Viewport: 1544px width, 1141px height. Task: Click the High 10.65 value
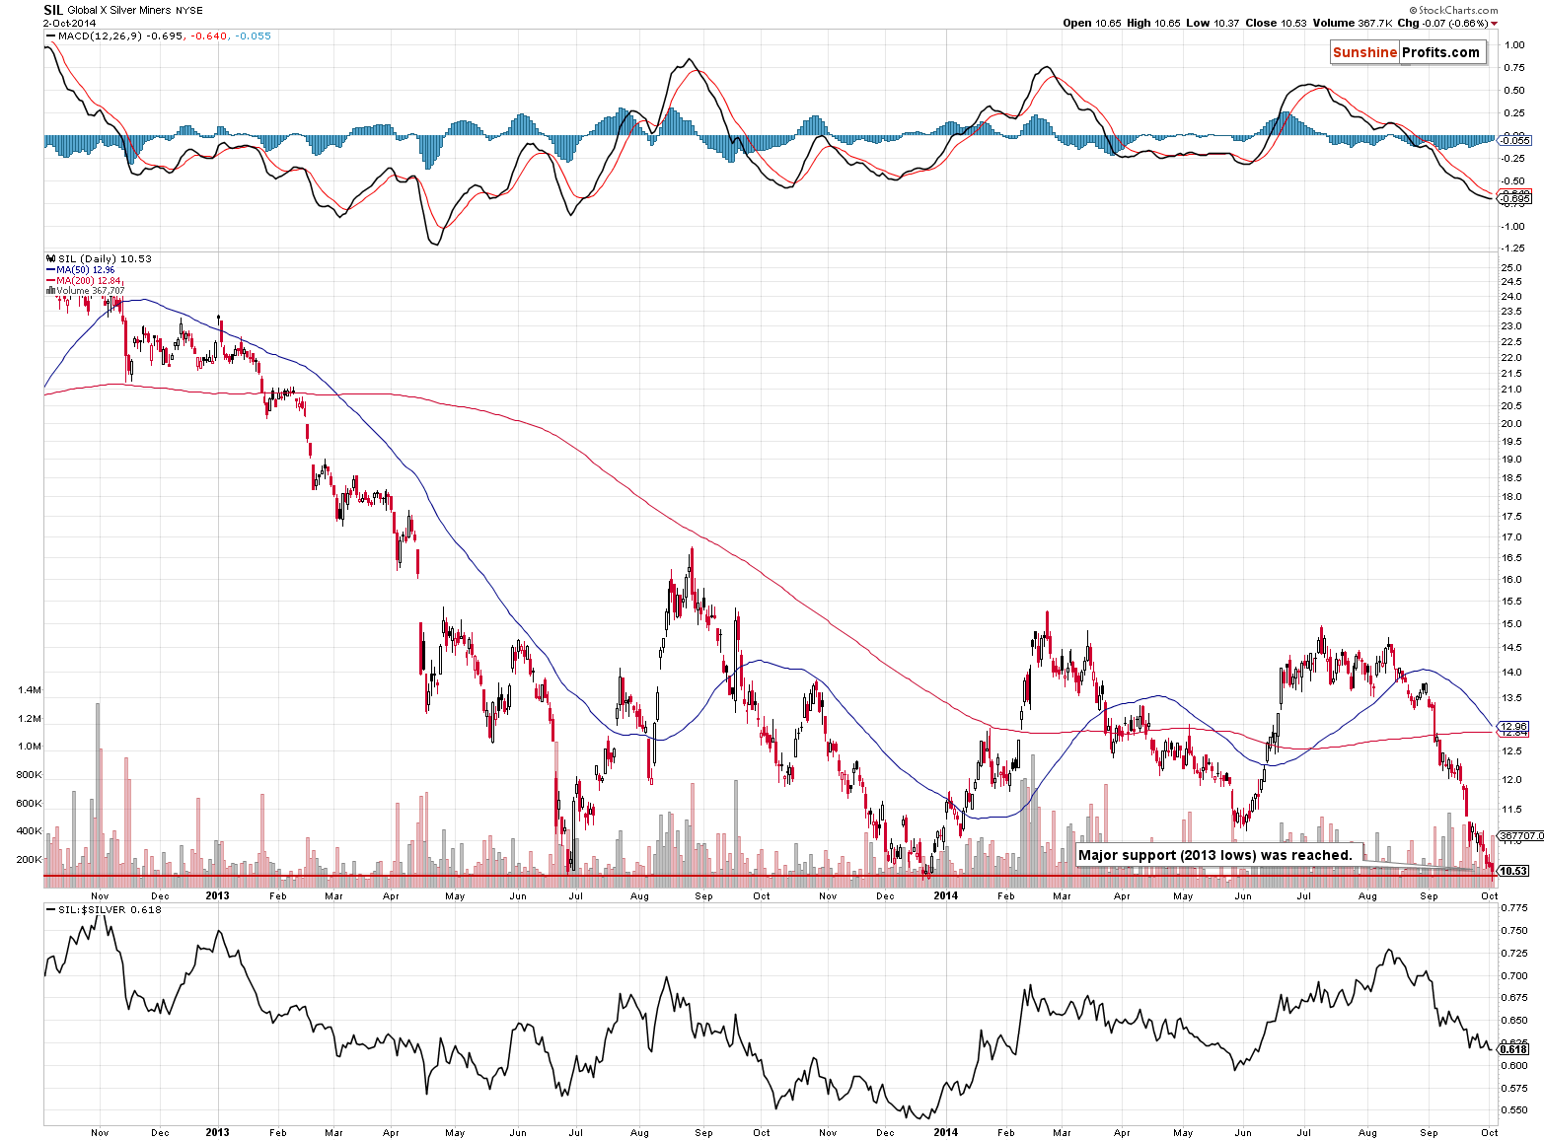[x=1152, y=23]
